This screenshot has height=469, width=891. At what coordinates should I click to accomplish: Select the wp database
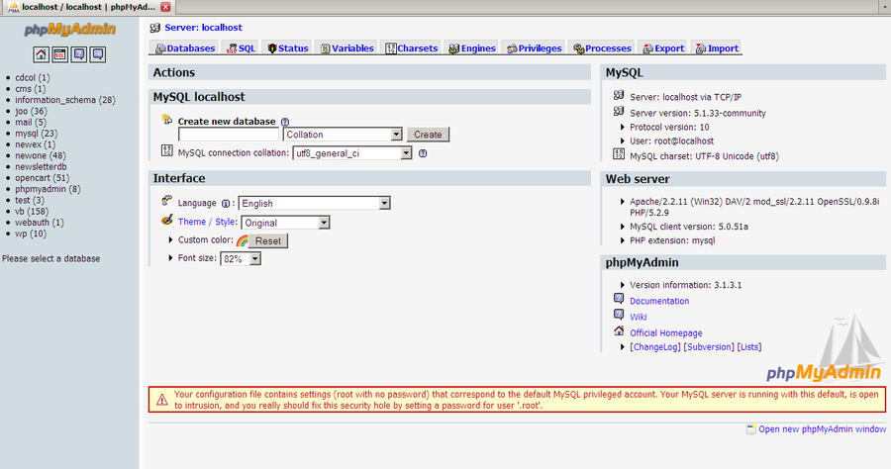coord(31,234)
